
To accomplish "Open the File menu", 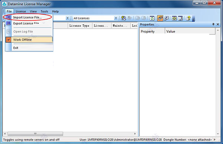I will 9,12.
